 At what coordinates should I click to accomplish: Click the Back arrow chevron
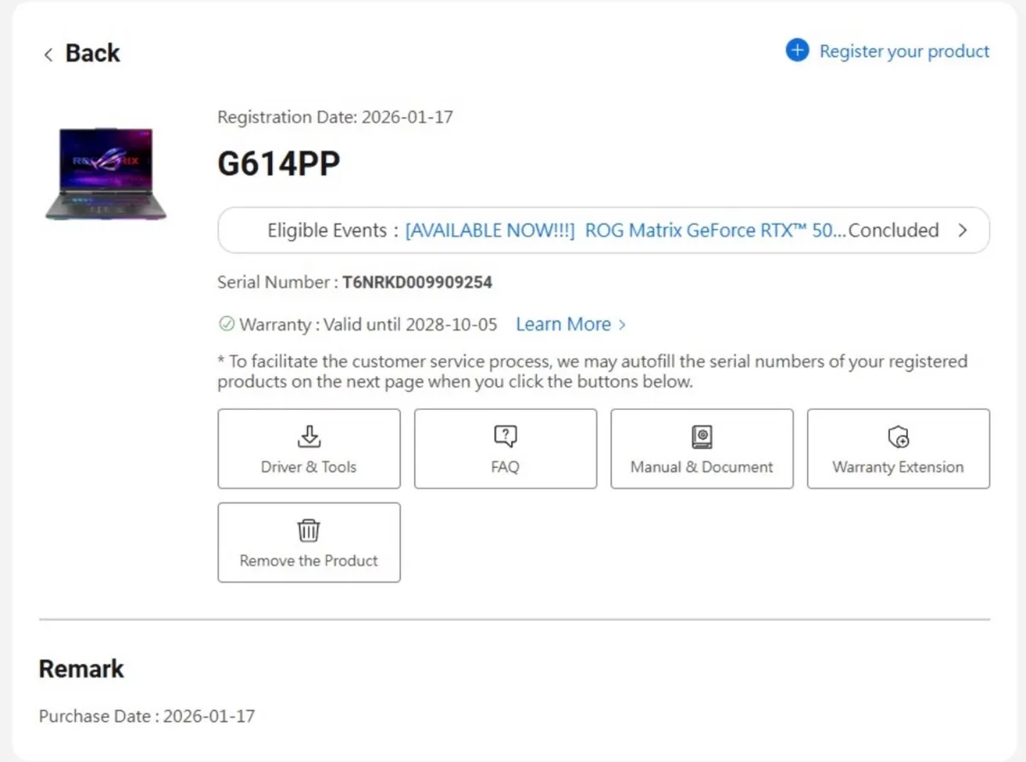click(48, 55)
